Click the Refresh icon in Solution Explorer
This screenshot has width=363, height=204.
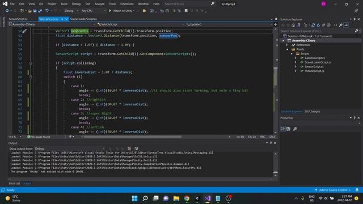click(x=318, y=25)
